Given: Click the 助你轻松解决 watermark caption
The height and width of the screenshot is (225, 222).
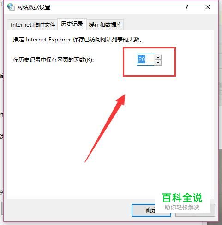Looking at the screenshot, I should click(182, 207).
